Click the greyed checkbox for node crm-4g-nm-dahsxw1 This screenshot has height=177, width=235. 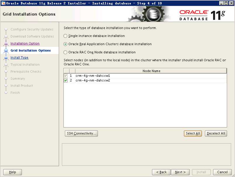pyautogui.click(x=66, y=76)
